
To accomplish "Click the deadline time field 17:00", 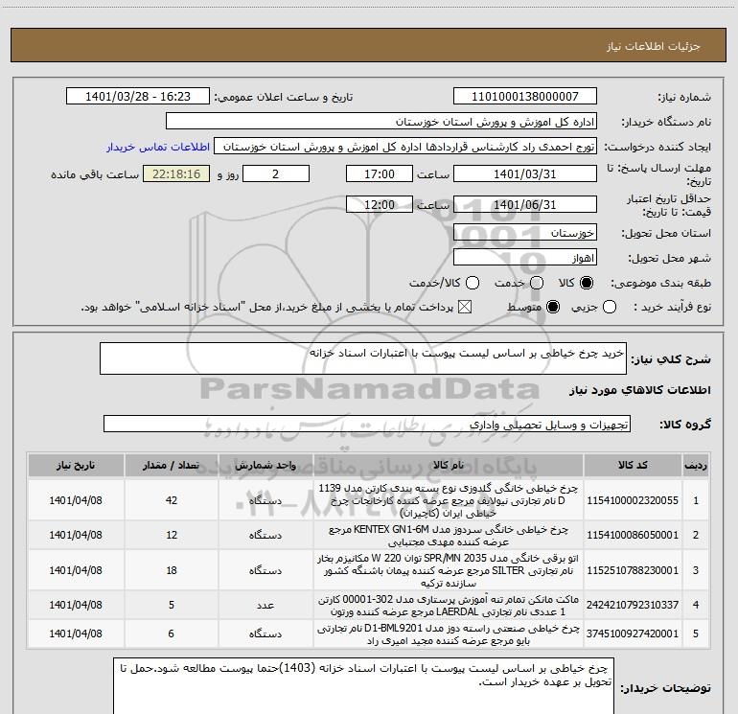I will click(380, 173).
